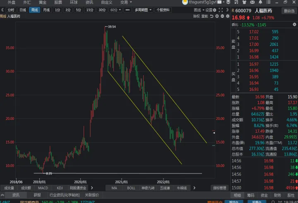Click the user avatar icon

tap(185, 2)
